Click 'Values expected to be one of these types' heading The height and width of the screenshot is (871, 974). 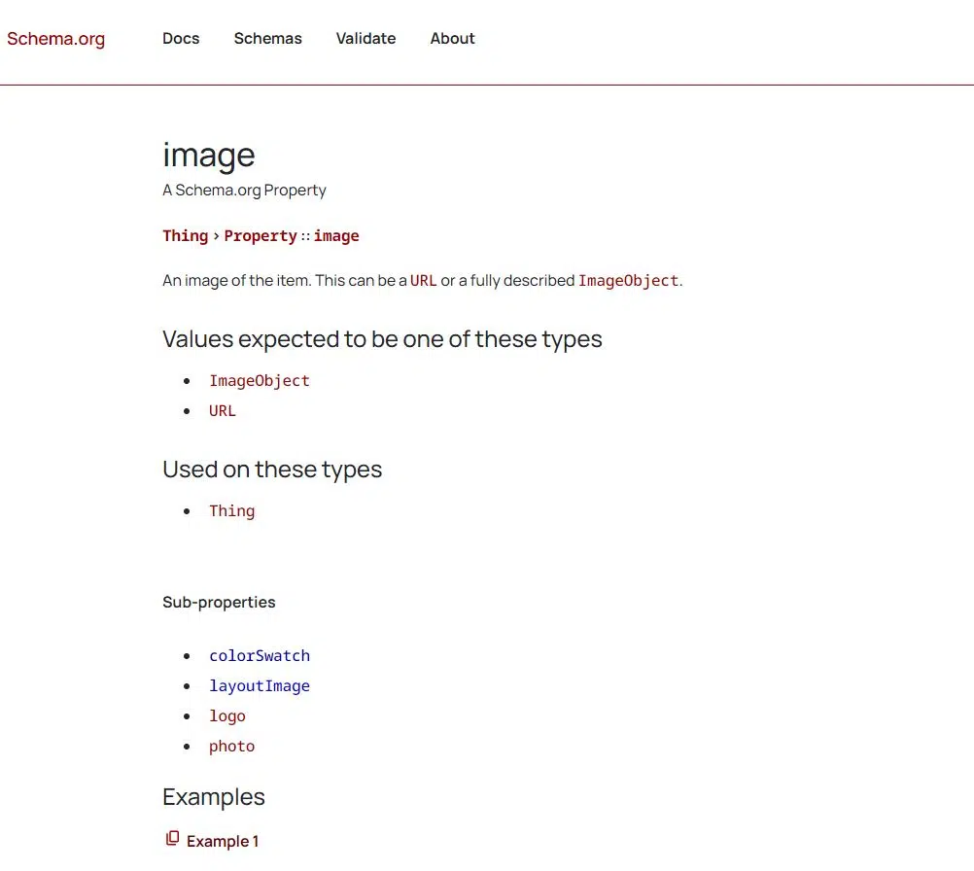[382, 339]
